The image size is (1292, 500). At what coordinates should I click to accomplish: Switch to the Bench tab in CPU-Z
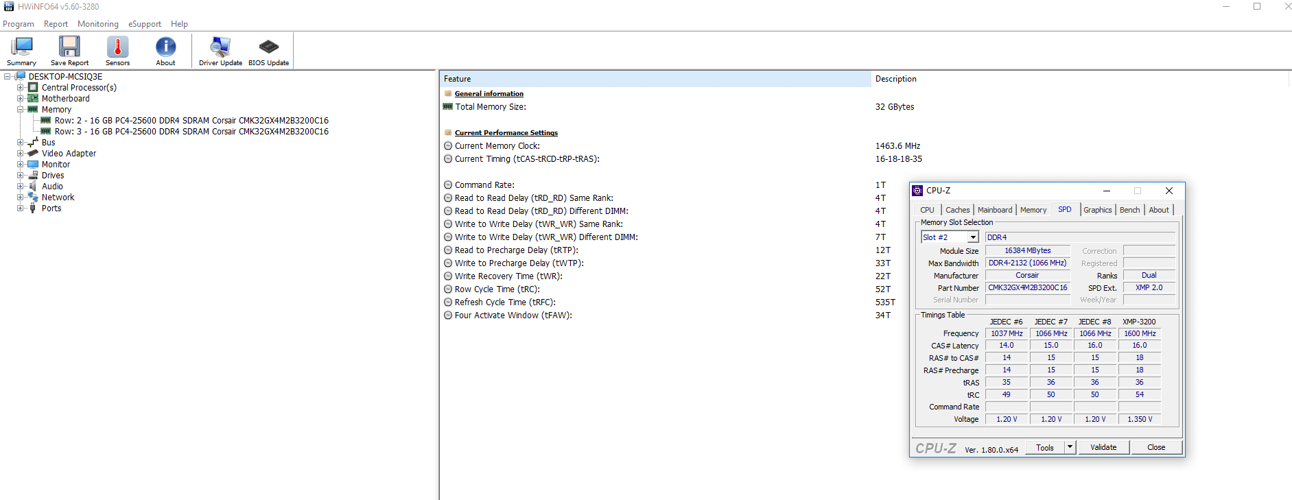point(1130,210)
